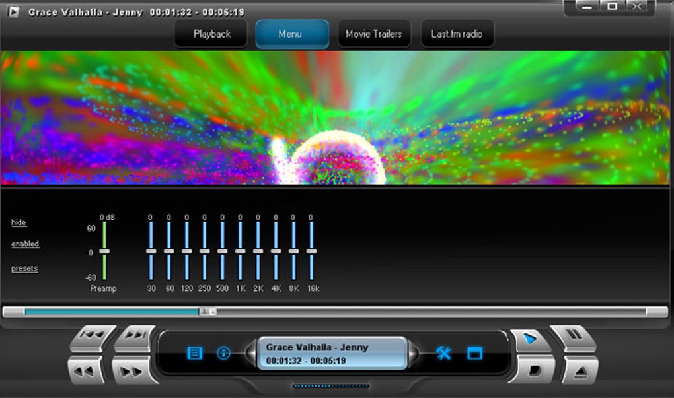Screen dimensions: 674x398
Task: Click the blue dotted bar under track display
Action: [x=331, y=386]
